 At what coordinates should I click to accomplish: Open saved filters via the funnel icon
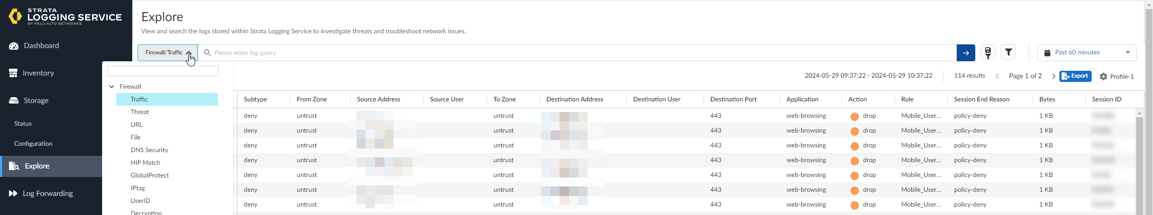pyautogui.click(x=1009, y=52)
